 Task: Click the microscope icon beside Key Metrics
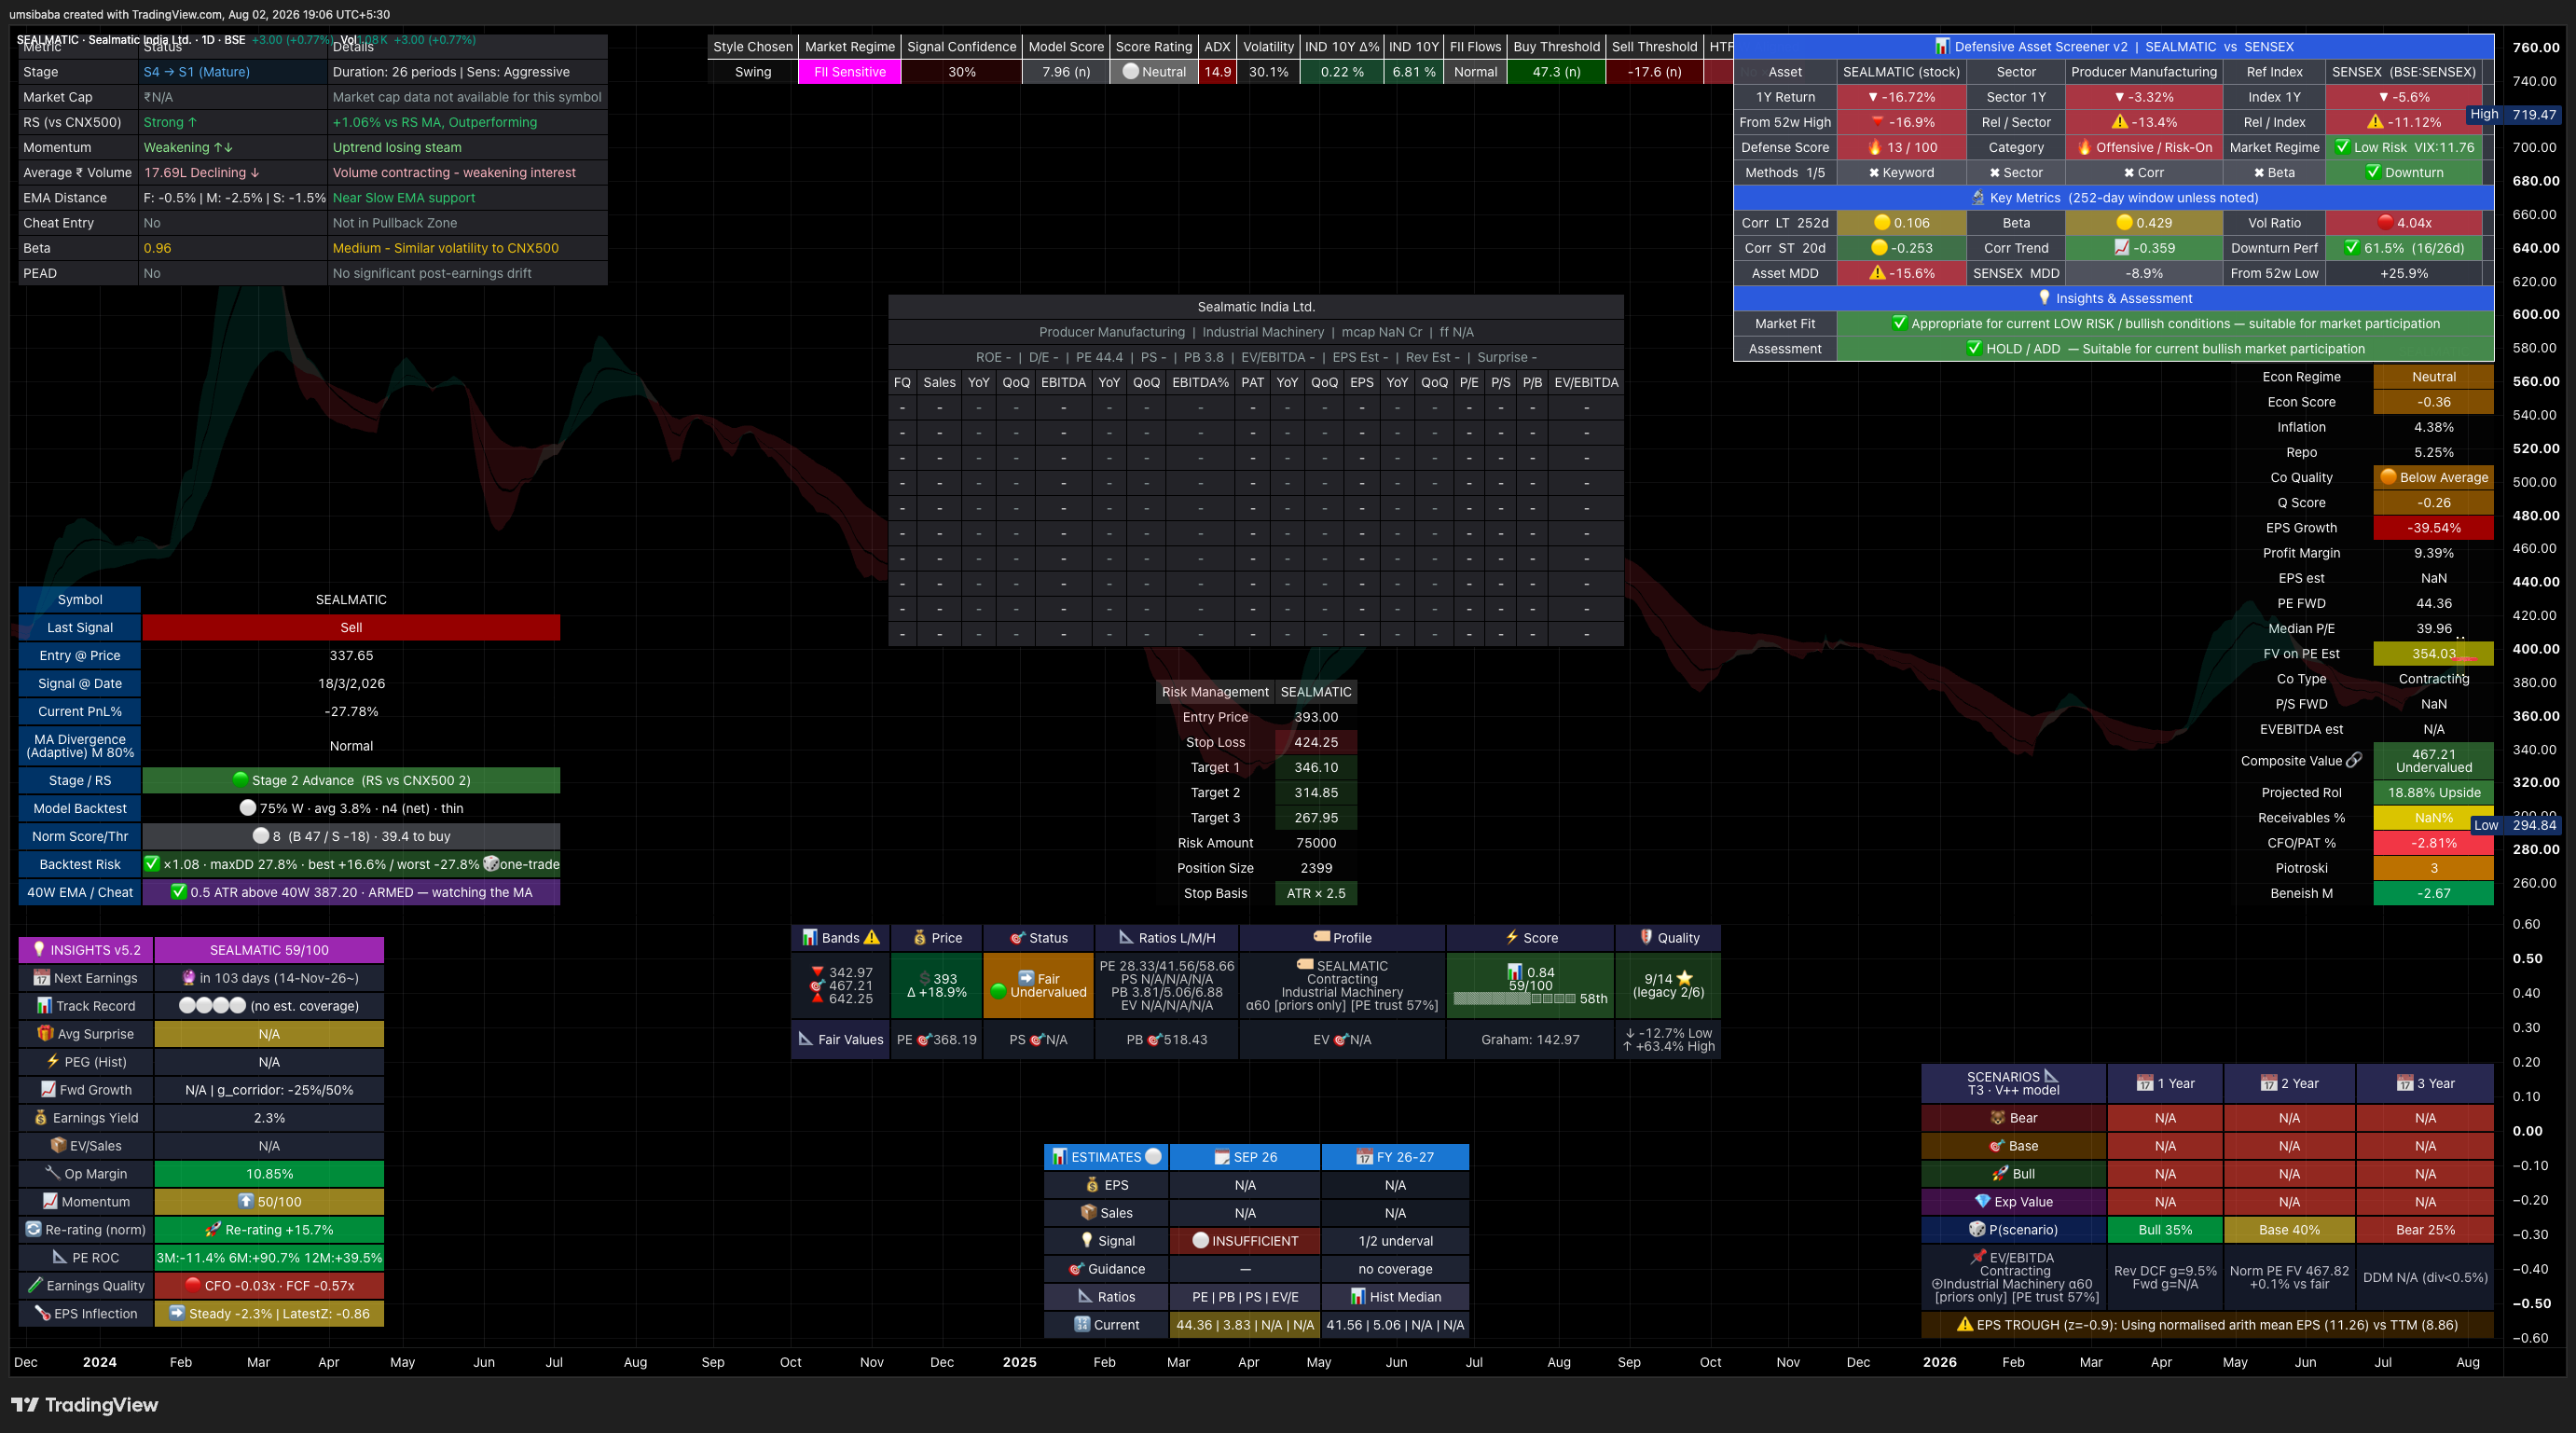(x=1977, y=198)
